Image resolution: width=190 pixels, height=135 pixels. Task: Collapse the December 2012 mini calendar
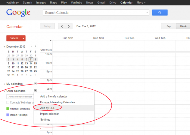(x=5, y=47)
